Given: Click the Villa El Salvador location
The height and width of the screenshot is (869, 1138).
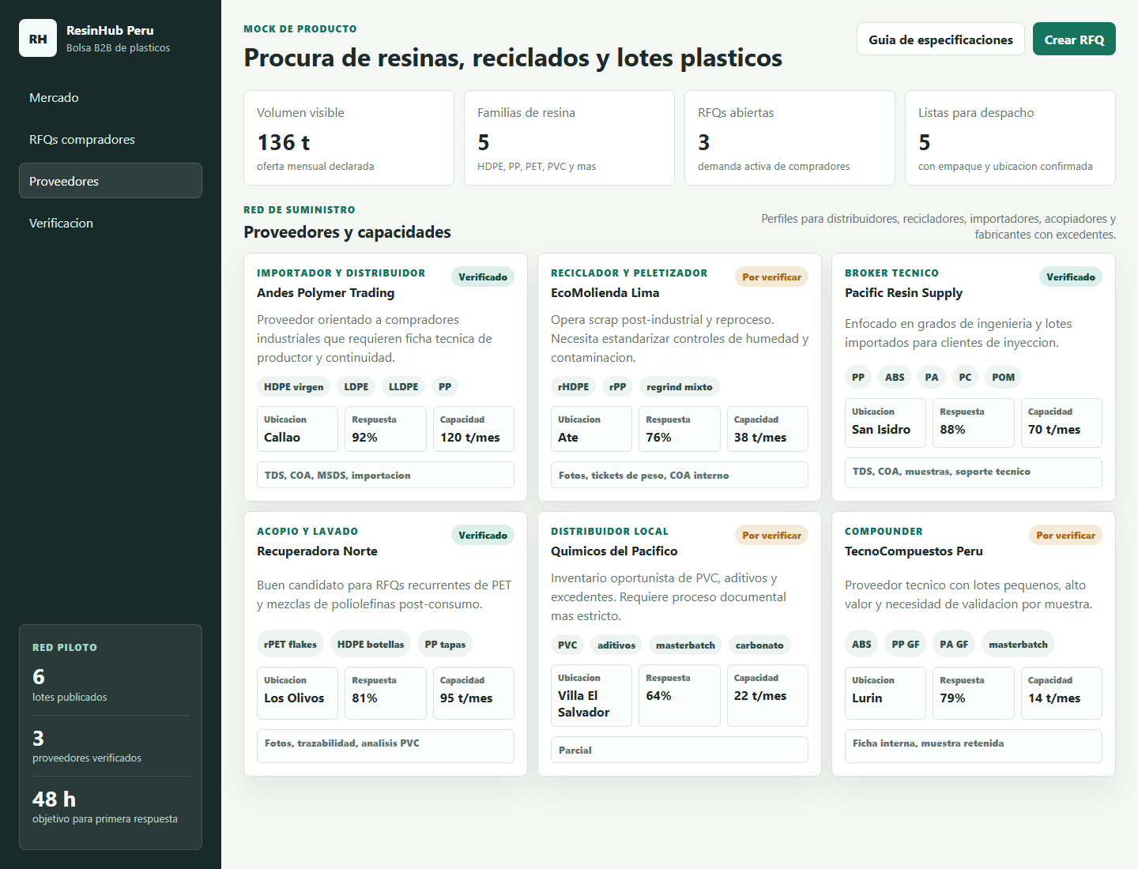Looking at the screenshot, I should [591, 695].
